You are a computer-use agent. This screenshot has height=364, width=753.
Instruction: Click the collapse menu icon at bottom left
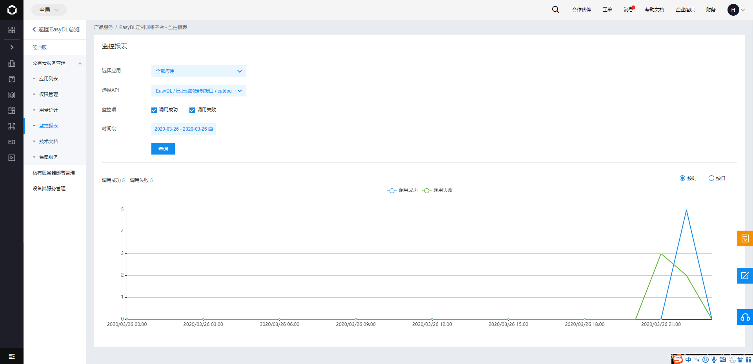pos(12,356)
